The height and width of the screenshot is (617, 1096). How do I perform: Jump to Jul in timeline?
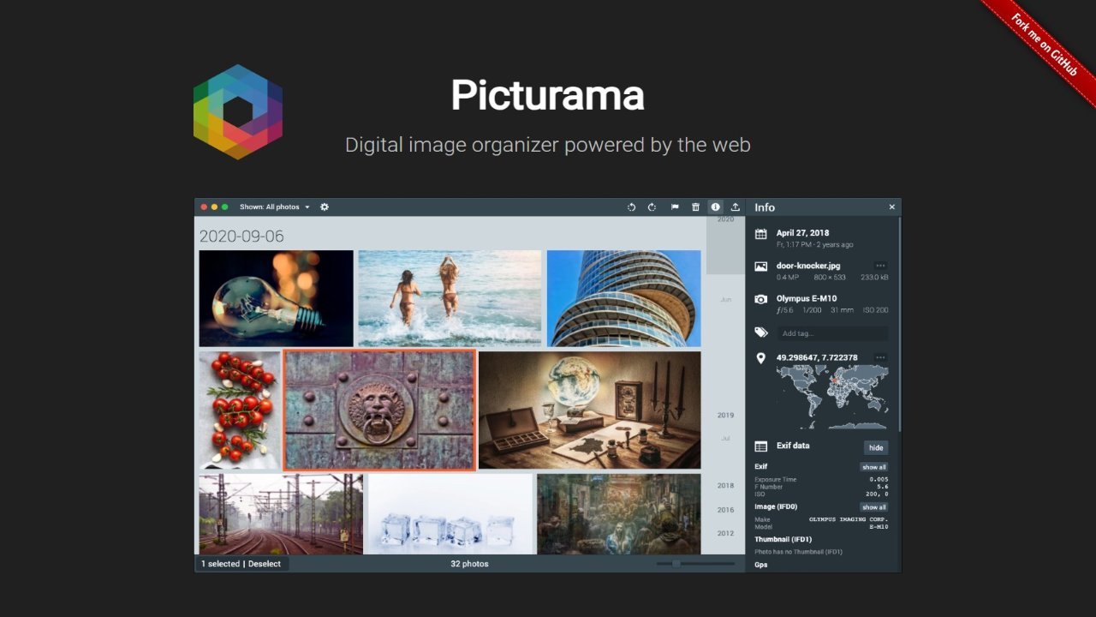tap(725, 439)
